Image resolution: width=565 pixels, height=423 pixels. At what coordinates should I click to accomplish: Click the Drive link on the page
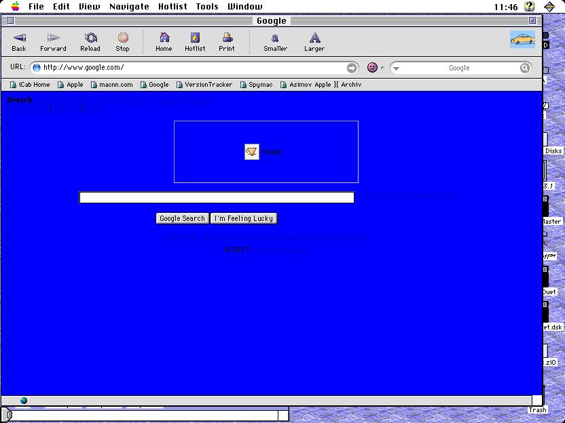[179, 100]
